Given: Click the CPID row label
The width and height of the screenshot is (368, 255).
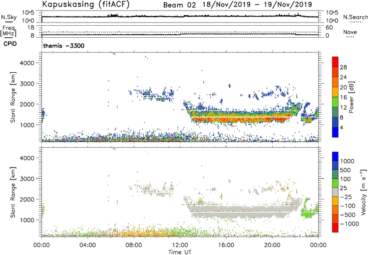Looking at the screenshot, I should (10, 44).
